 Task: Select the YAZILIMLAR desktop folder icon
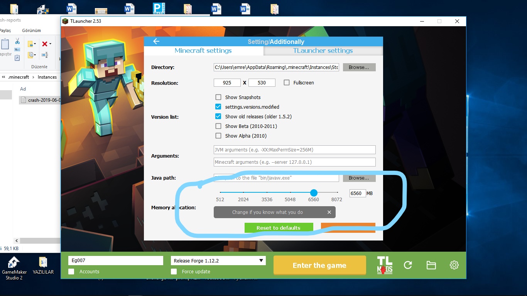pos(43,266)
